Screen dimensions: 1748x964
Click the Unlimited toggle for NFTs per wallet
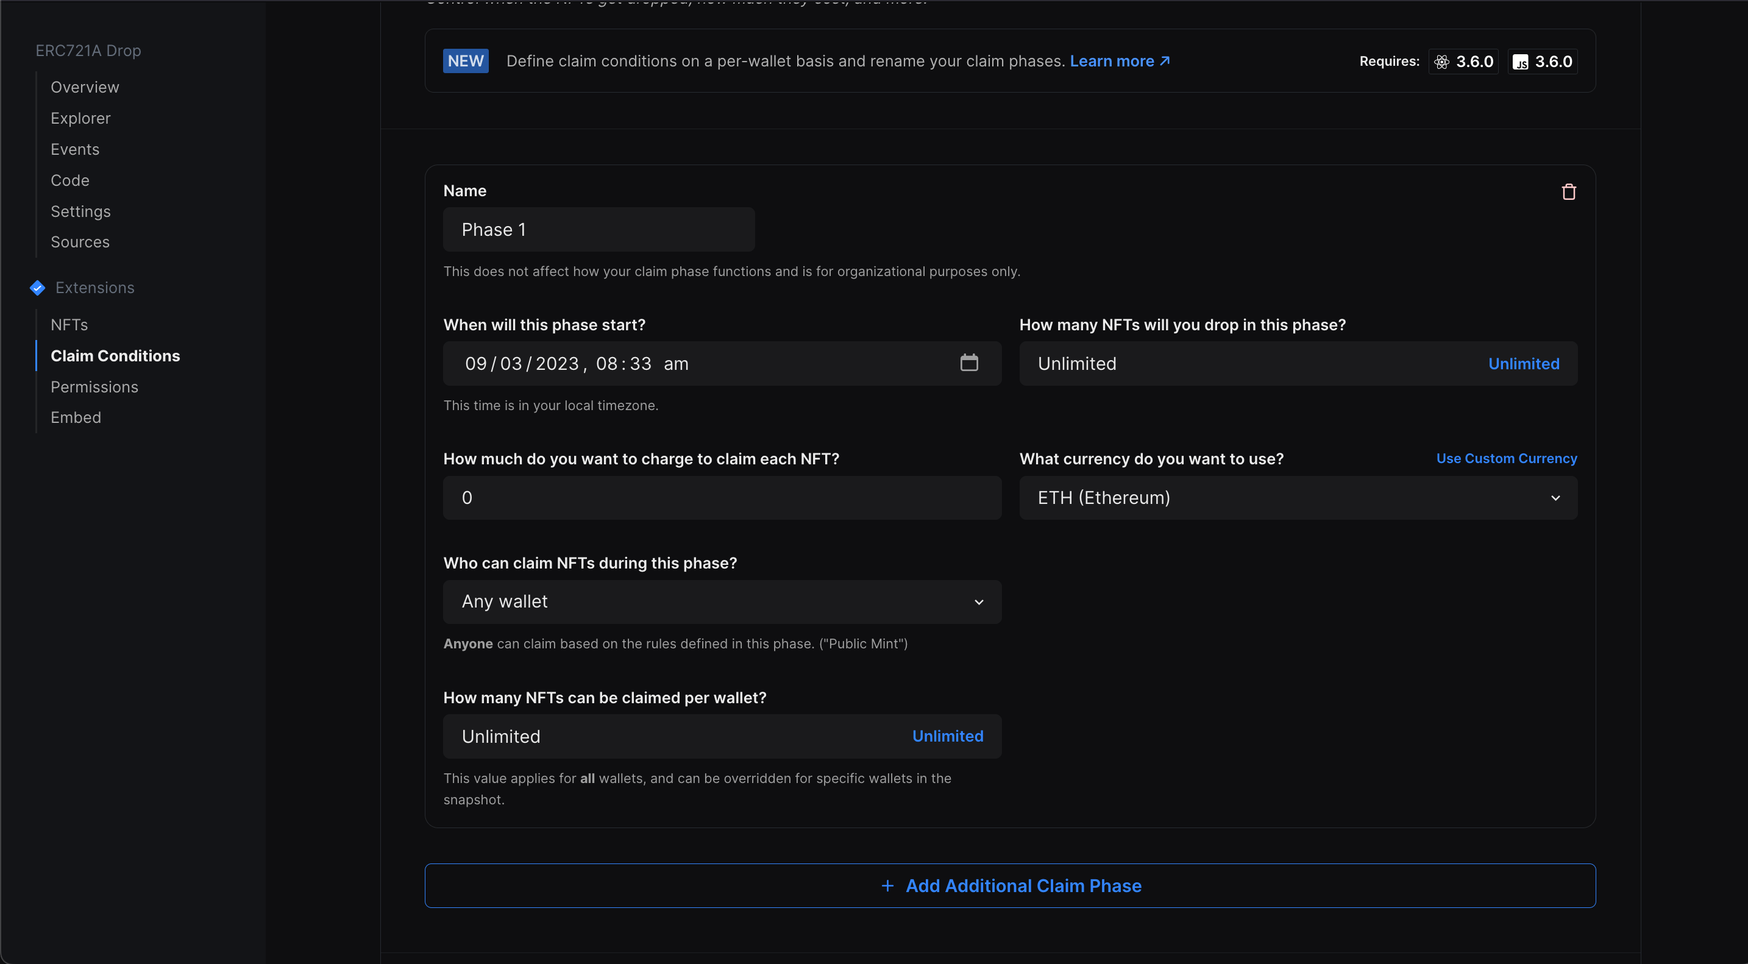click(947, 735)
